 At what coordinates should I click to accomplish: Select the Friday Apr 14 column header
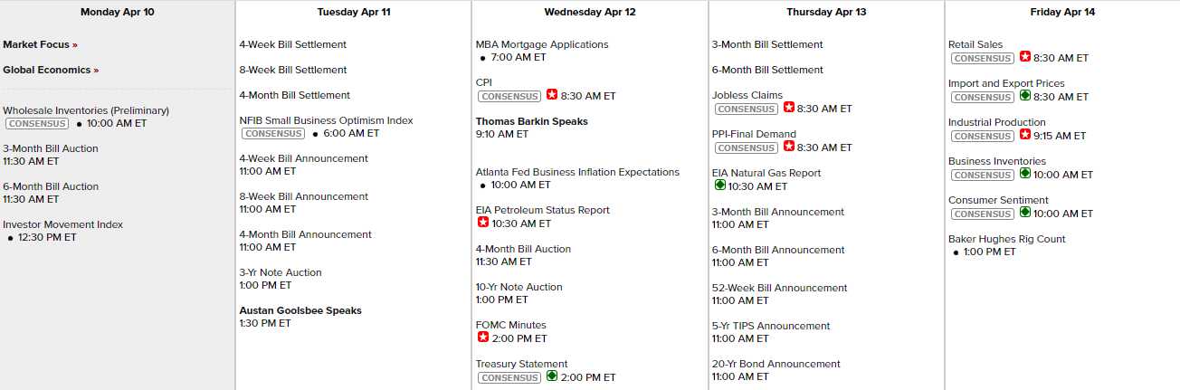pos(1061,12)
